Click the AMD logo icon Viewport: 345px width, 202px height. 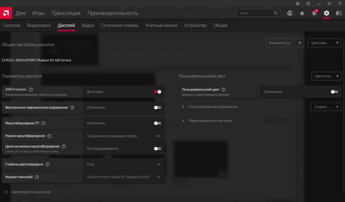[x=6, y=13]
